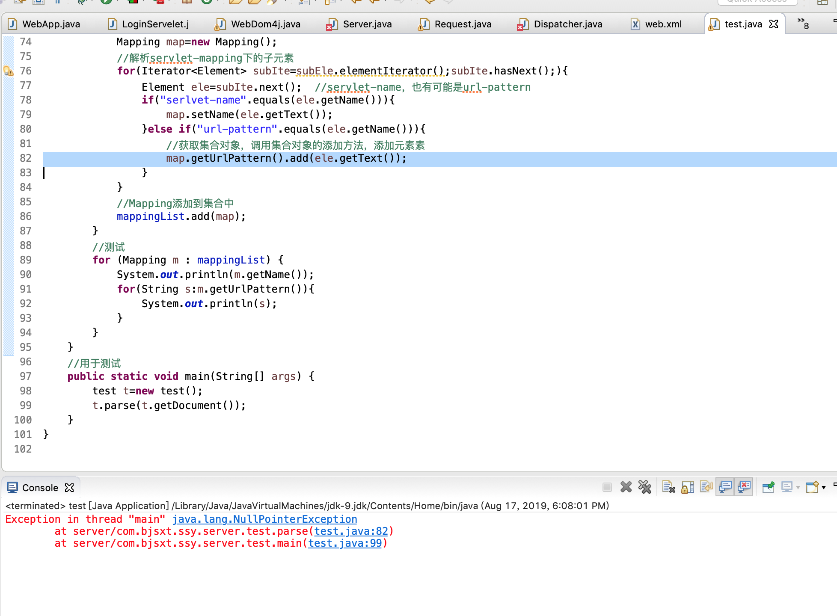The height and width of the screenshot is (616, 837).
Task: Click map.setName(ele.getText()) on line 79
Action: coord(249,115)
